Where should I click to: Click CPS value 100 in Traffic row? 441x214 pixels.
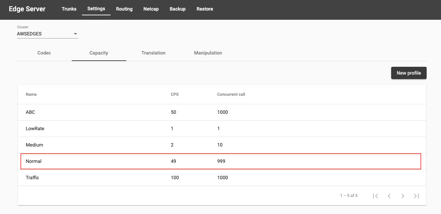(175, 178)
